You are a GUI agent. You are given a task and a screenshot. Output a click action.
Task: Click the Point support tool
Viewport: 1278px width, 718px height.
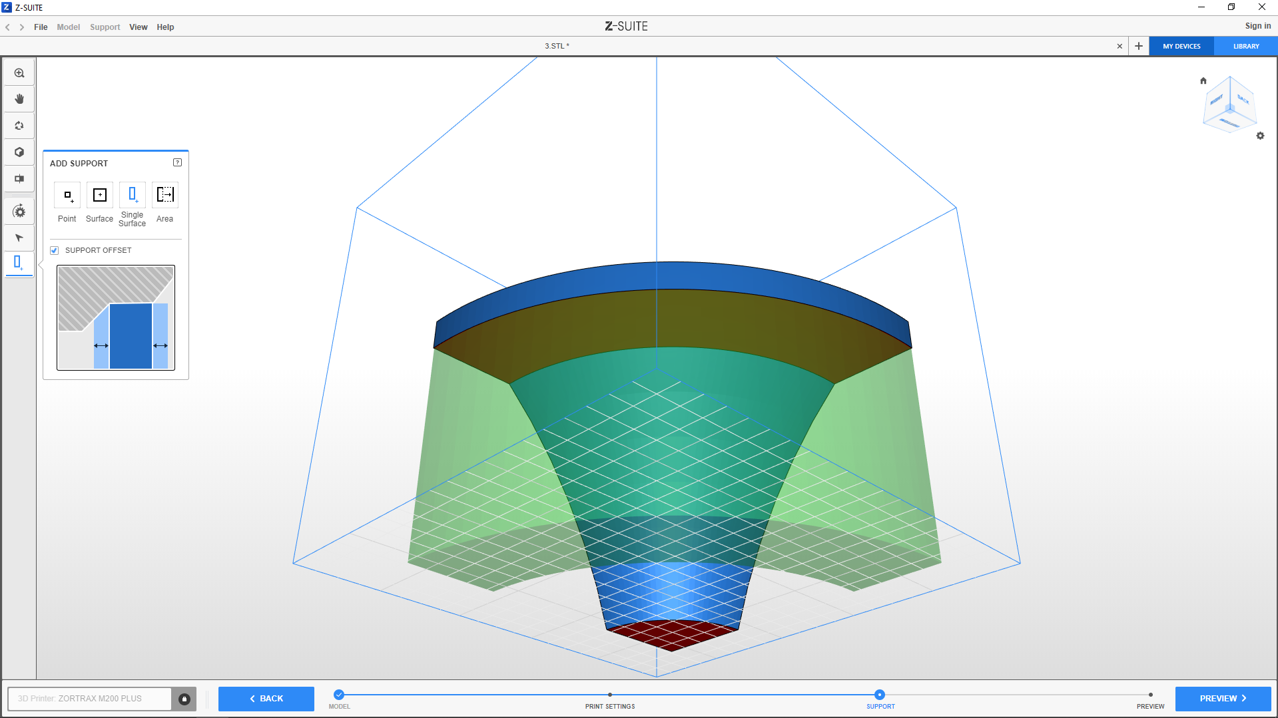[x=67, y=195]
